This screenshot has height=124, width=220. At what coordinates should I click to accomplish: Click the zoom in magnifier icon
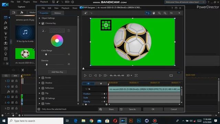[165, 13]
